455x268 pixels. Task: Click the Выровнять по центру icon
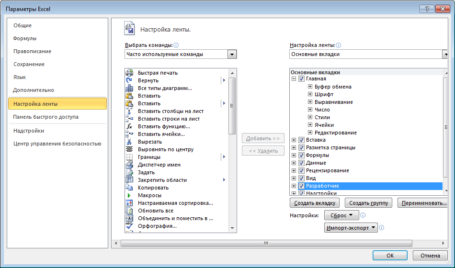(x=129, y=149)
